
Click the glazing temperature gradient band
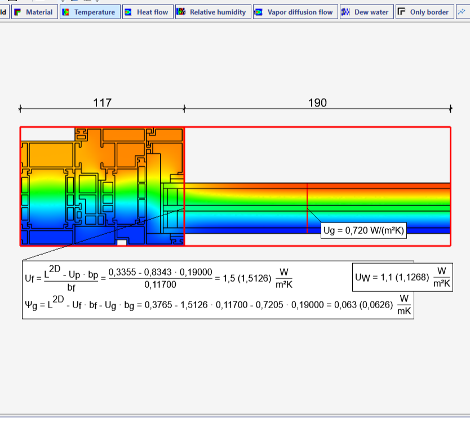click(317, 208)
